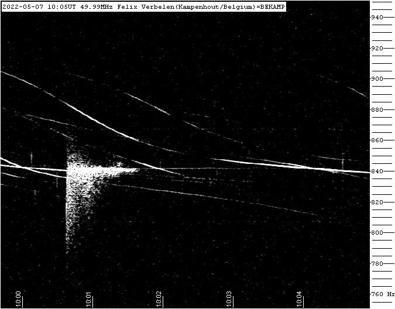Viewport: 395px width, 309px height.
Task: Click the 10:03 time marker
Action: [x=229, y=299]
